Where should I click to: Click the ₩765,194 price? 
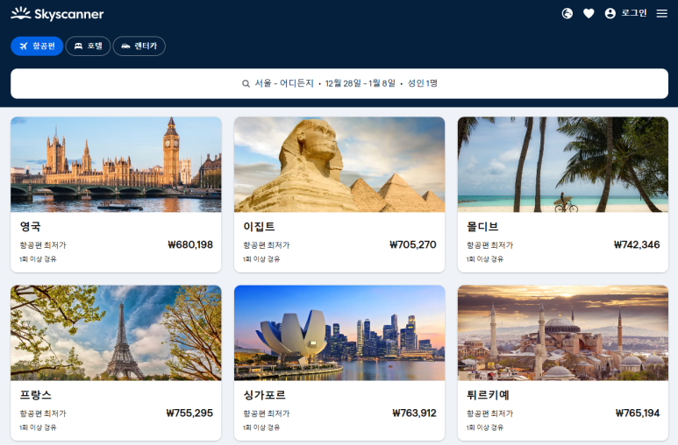(638, 413)
